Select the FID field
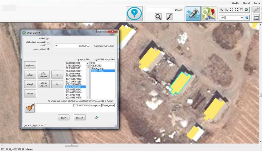The width and height of the screenshot is (262, 151). 103,63
